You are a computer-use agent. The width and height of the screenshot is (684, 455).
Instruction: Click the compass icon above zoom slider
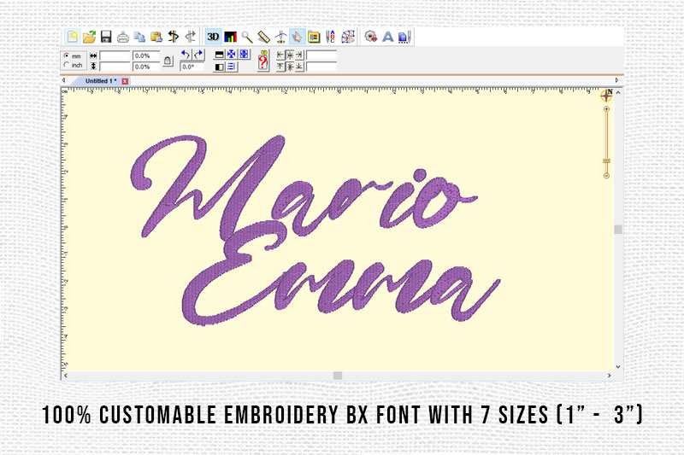pyautogui.click(x=607, y=96)
